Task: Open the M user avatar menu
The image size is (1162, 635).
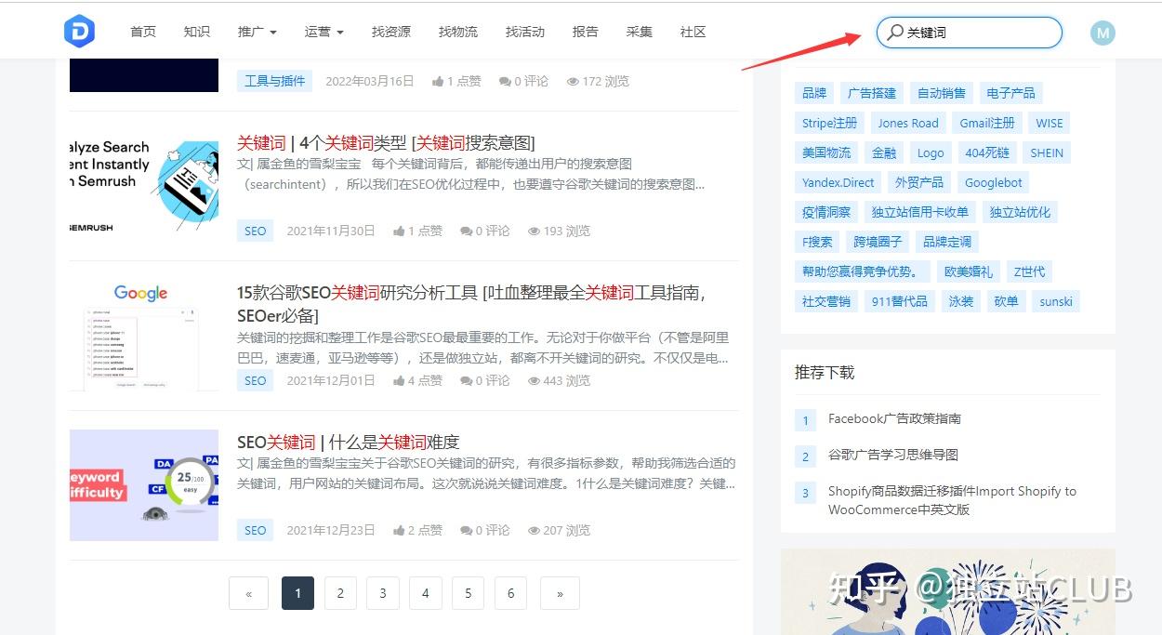Action: coord(1103,33)
